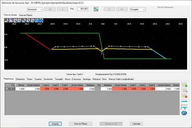Viewport: 192px width, 128px height.
Task: Add a row with green plus table icon
Action: click(x=184, y=85)
